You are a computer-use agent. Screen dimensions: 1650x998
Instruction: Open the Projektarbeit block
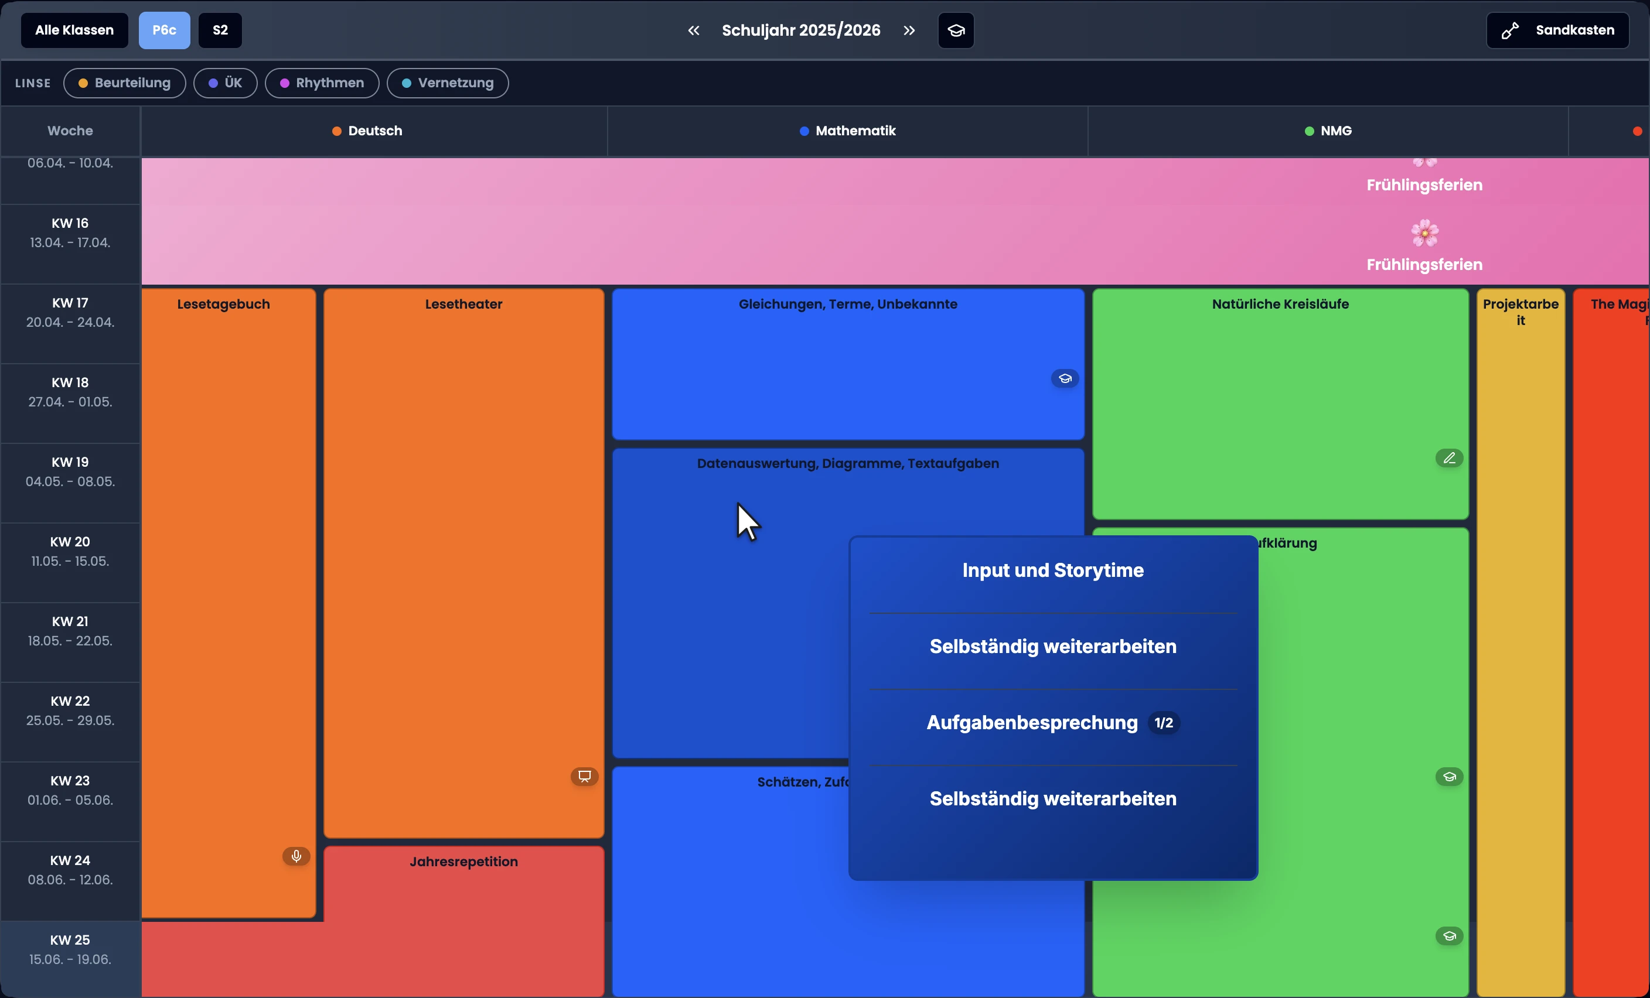tap(1520, 642)
